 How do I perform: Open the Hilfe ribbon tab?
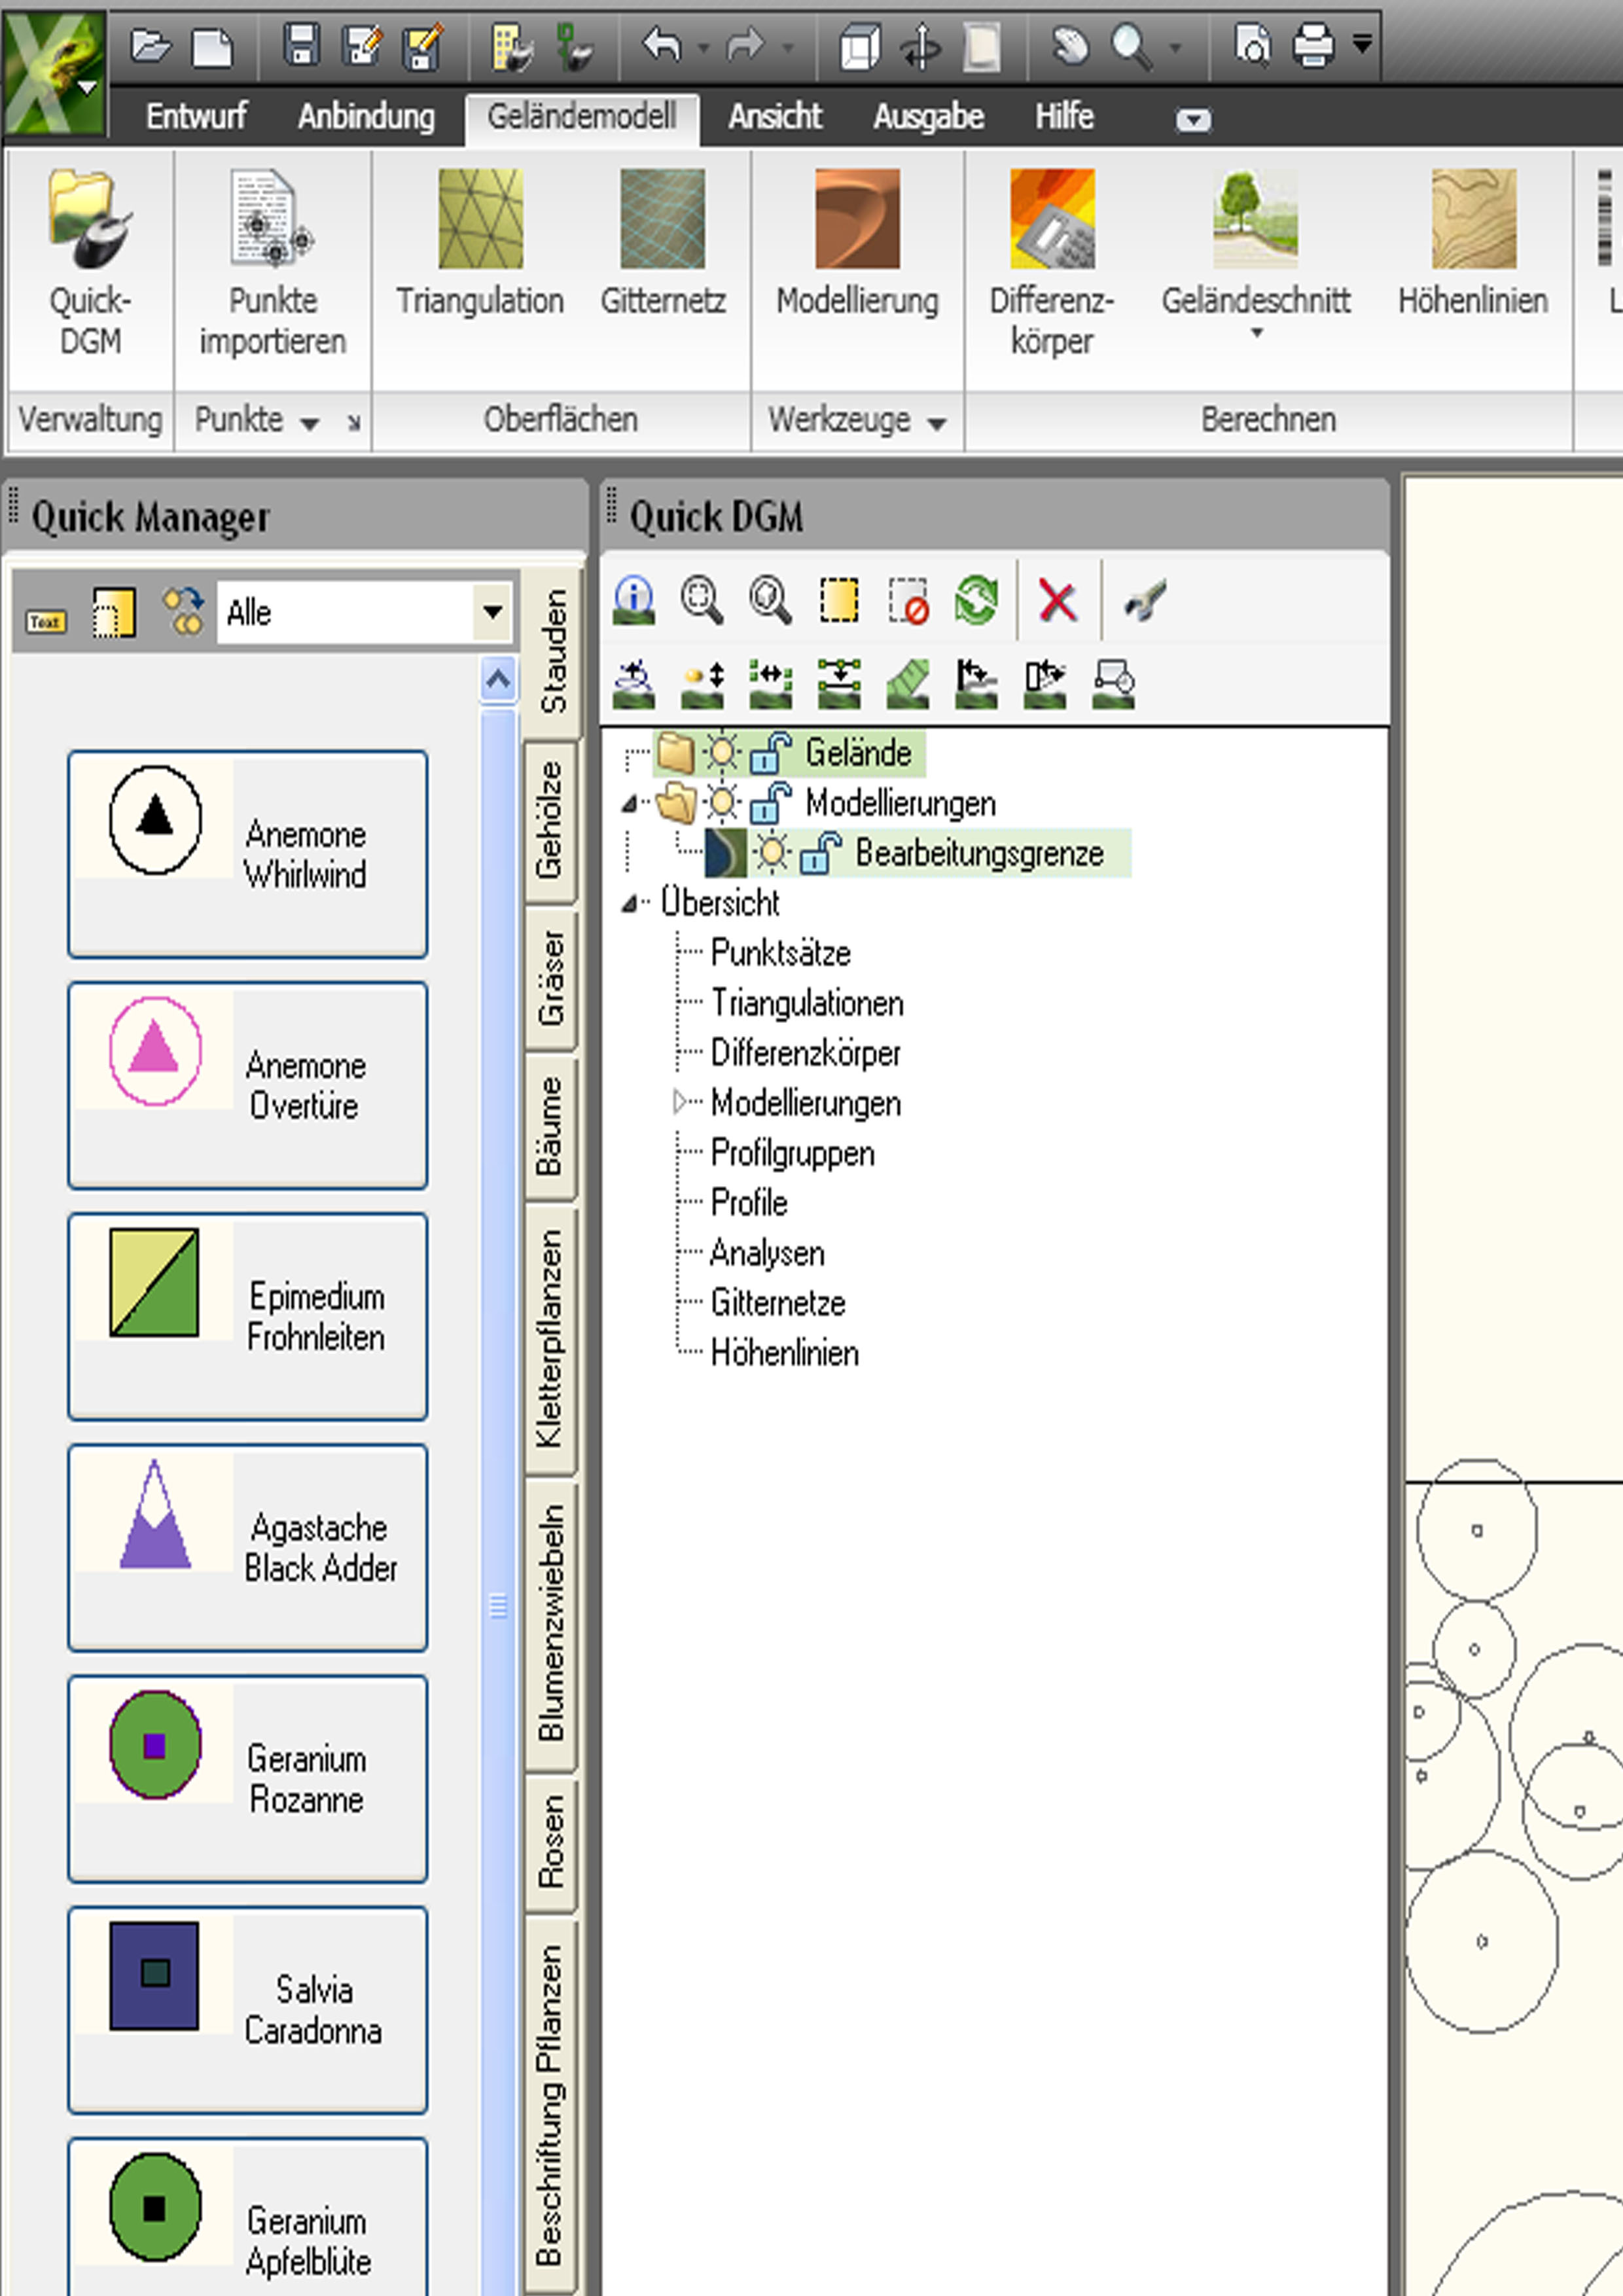point(1064,116)
